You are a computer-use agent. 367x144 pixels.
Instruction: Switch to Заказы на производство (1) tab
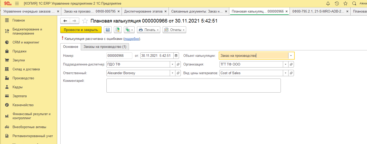(x=105, y=47)
